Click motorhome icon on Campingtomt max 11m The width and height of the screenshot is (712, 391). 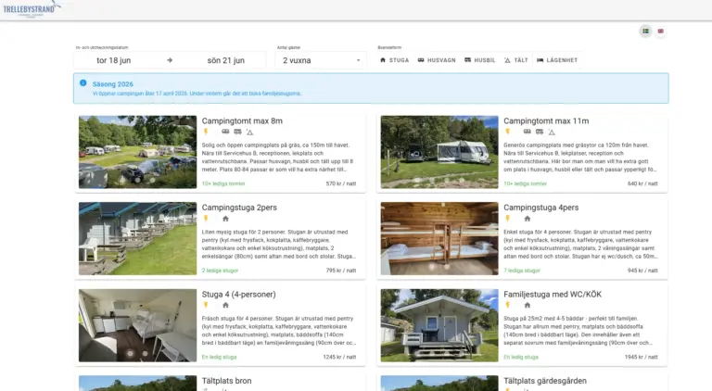(x=540, y=132)
